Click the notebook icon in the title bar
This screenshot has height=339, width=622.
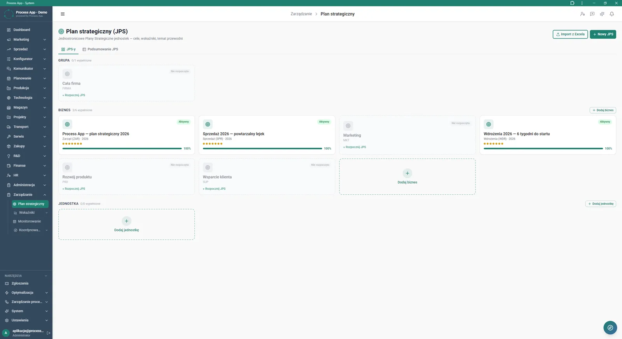point(572,3)
